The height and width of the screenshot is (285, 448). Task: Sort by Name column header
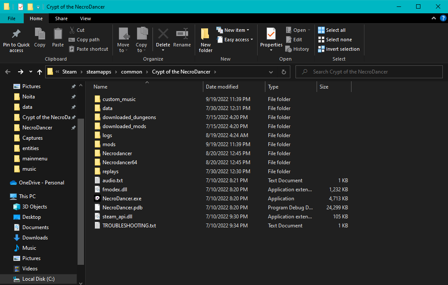(x=147, y=87)
